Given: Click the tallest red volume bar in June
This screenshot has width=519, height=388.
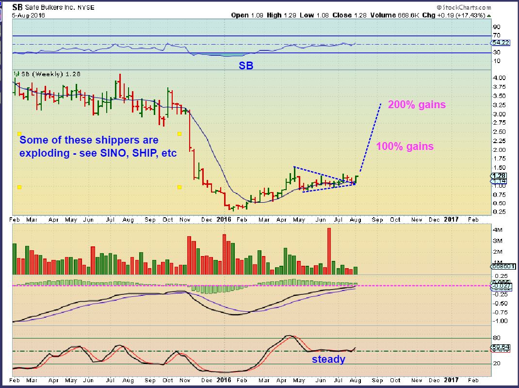Looking at the screenshot, I should (329, 251).
